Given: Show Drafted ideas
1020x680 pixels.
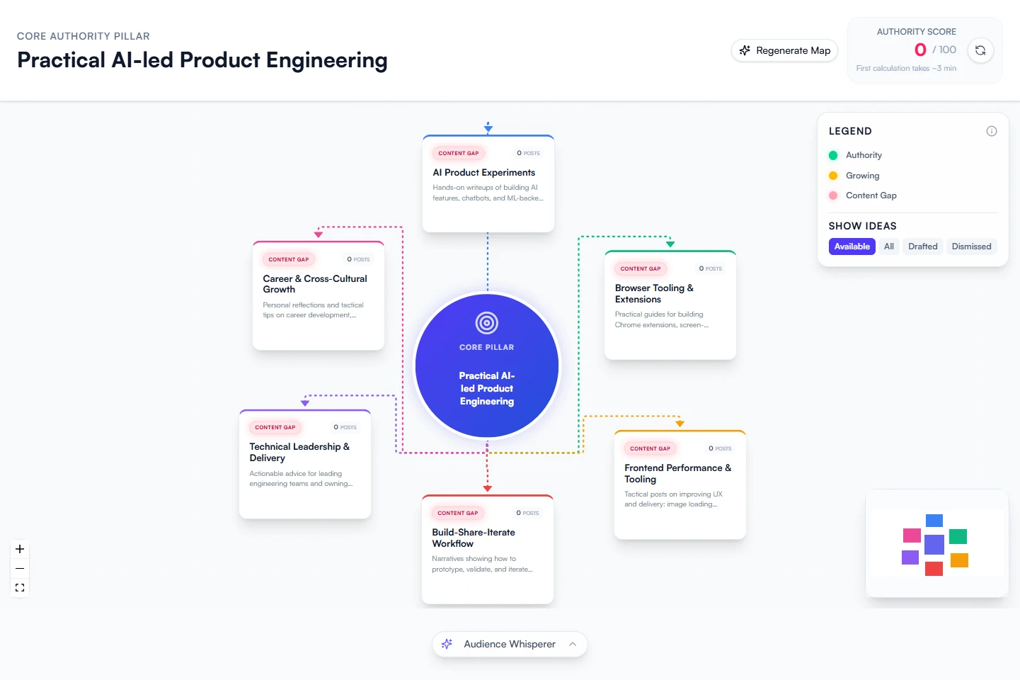Looking at the screenshot, I should point(922,246).
